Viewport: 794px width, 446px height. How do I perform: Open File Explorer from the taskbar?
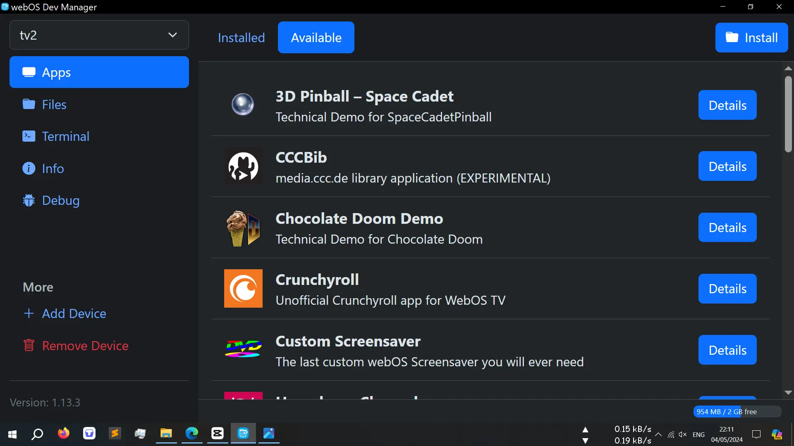click(x=166, y=433)
